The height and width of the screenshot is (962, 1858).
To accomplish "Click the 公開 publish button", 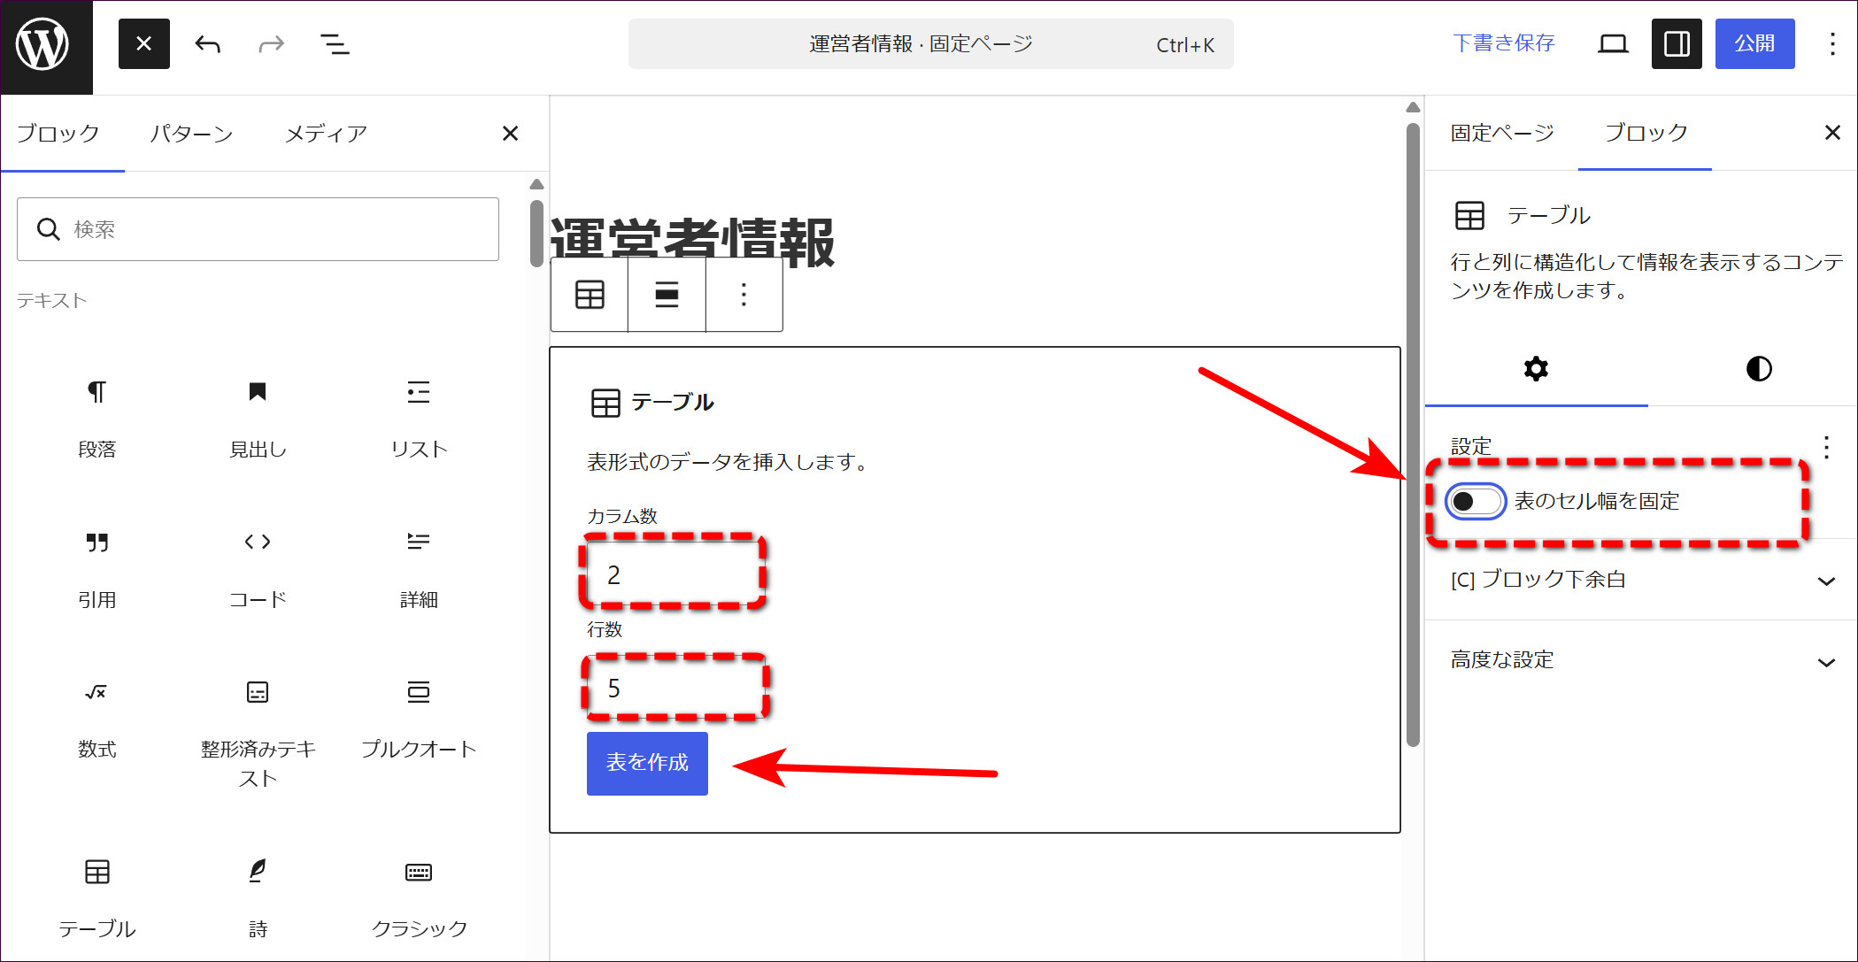I will click(1754, 43).
